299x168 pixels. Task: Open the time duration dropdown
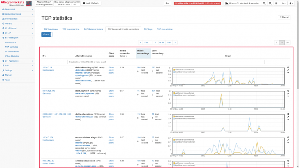(x=242, y=3)
